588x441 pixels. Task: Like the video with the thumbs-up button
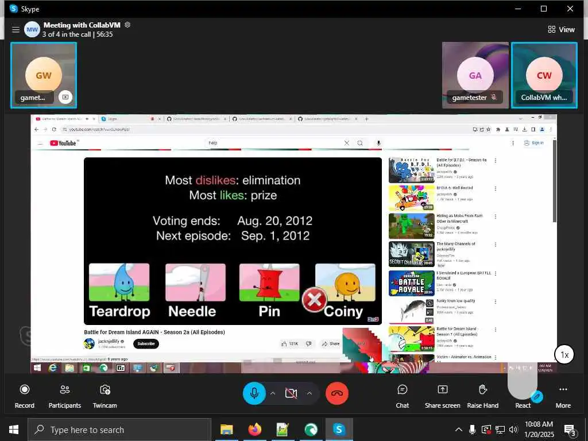pos(289,343)
